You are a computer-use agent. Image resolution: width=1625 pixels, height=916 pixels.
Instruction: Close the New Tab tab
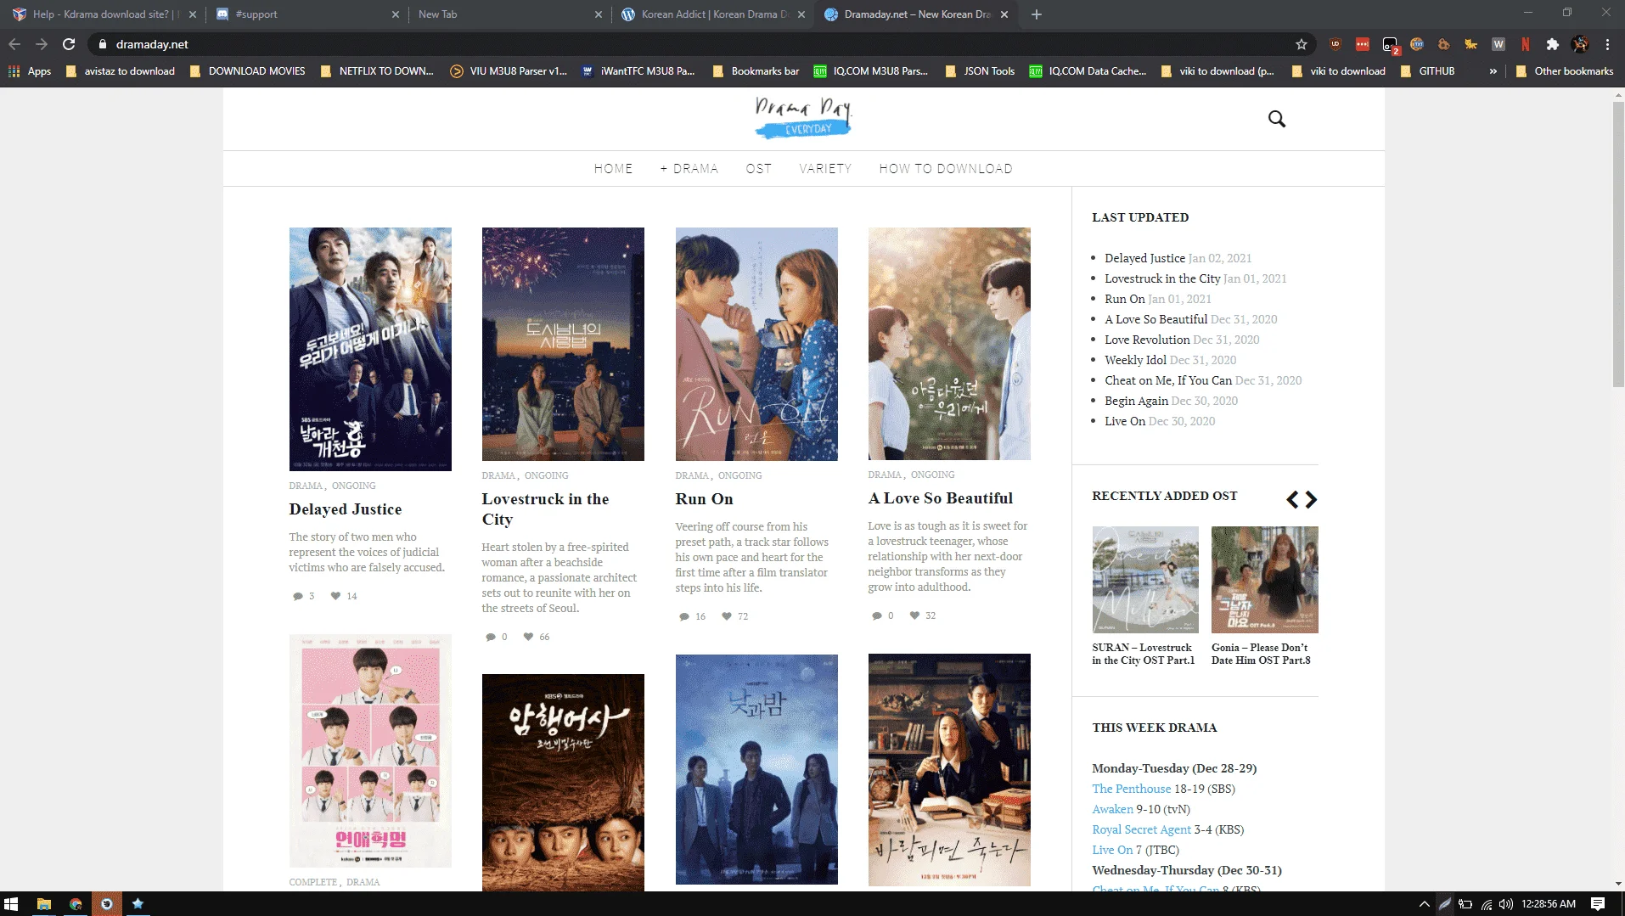pos(599,14)
